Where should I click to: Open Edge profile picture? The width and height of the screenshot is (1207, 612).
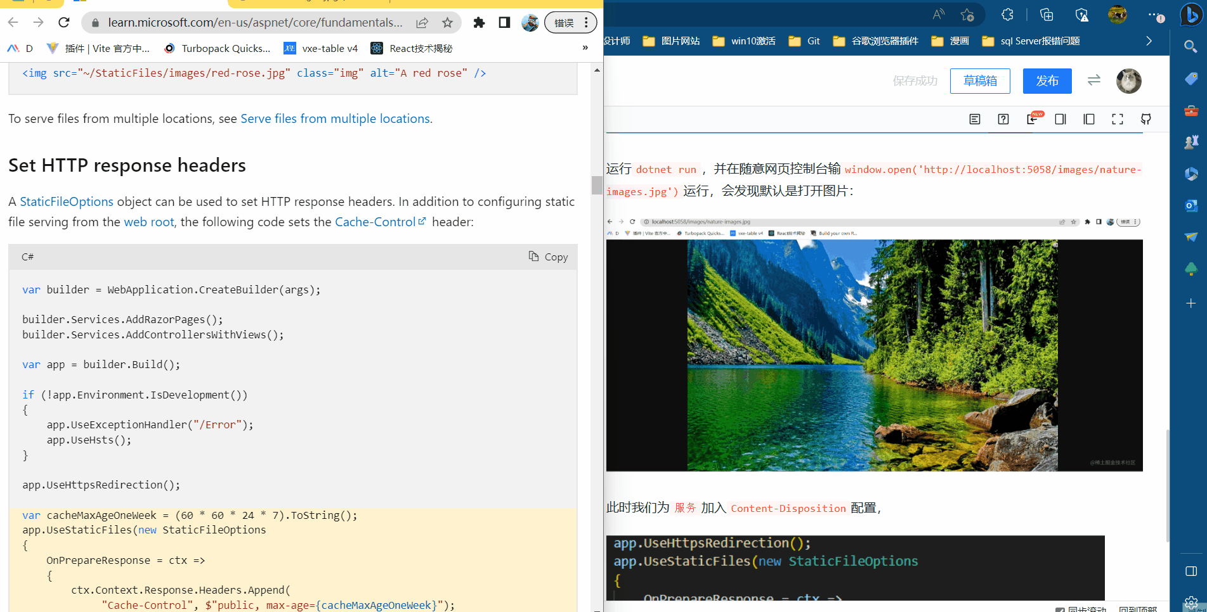[1118, 15]
